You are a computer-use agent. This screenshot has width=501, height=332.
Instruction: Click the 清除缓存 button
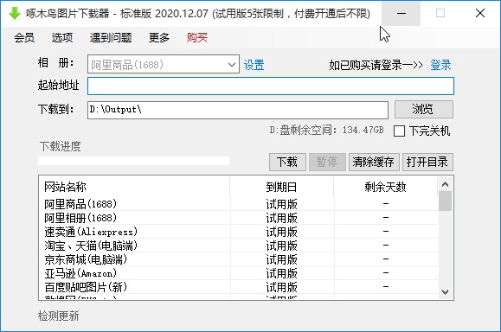point(373,162)
